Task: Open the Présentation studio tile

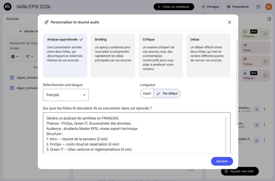Action: (x=255, y=34)
